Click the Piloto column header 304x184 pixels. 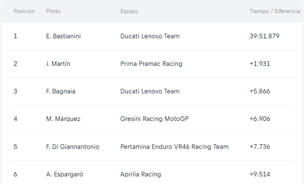53,11
